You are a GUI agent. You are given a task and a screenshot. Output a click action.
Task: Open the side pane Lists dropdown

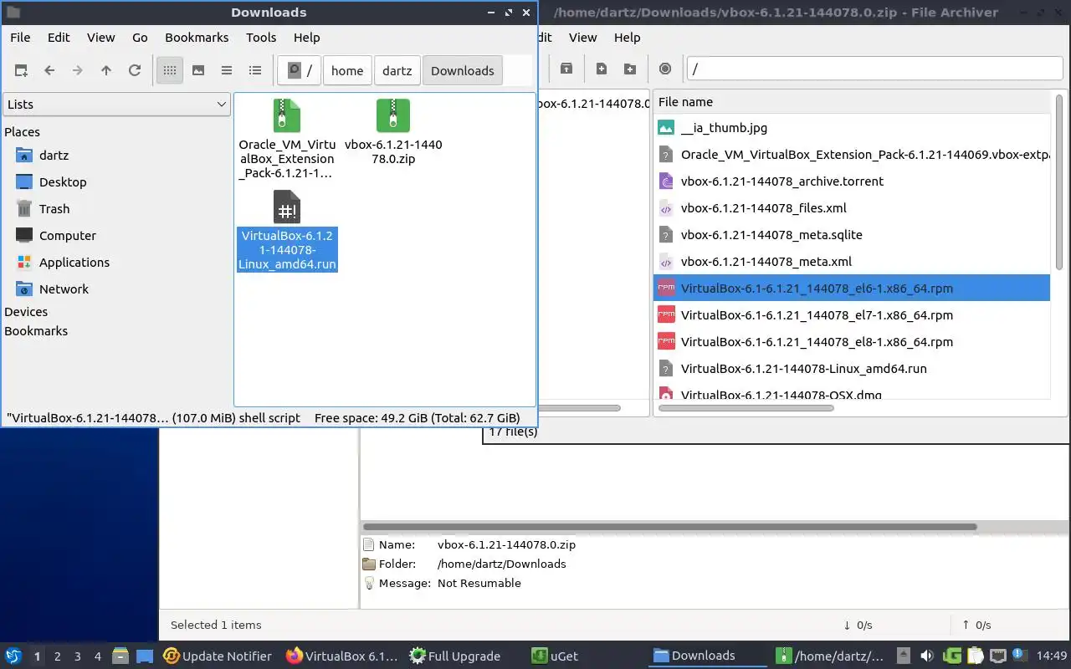pyautogui.click(x=116, y=104)
